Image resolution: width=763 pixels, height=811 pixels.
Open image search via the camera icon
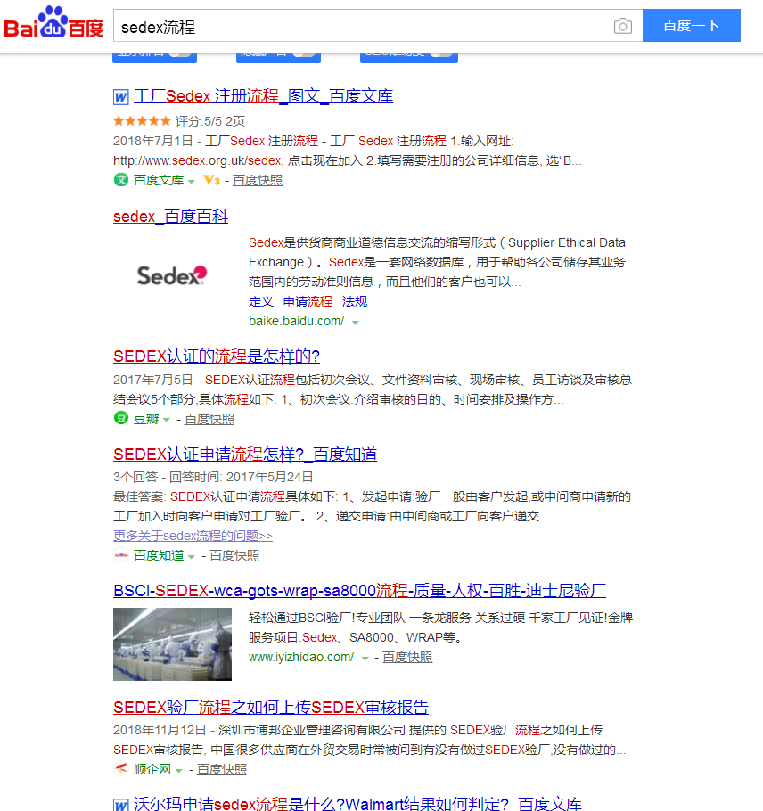tap(623, 26)
